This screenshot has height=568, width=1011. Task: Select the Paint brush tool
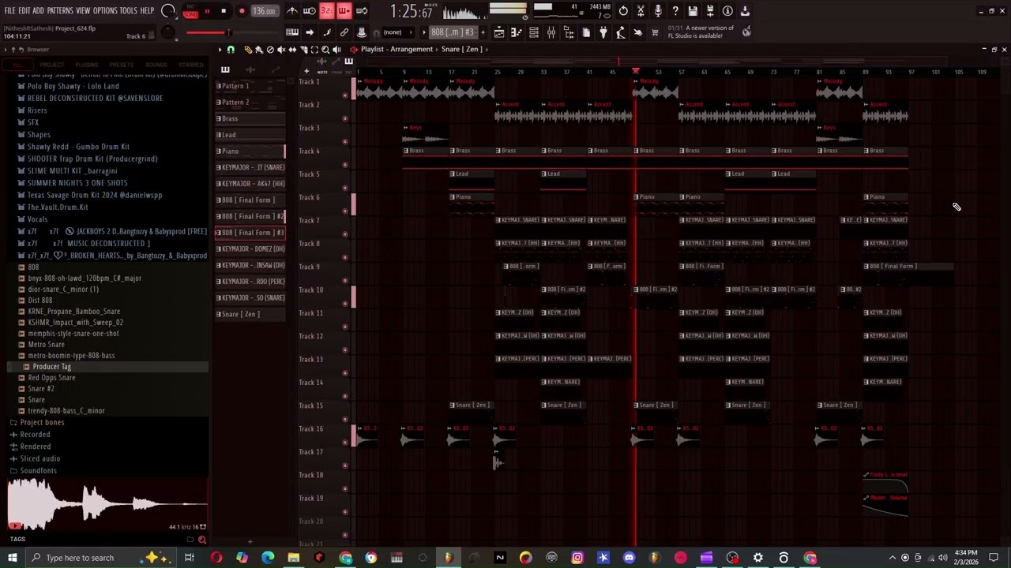coord(258,49)
